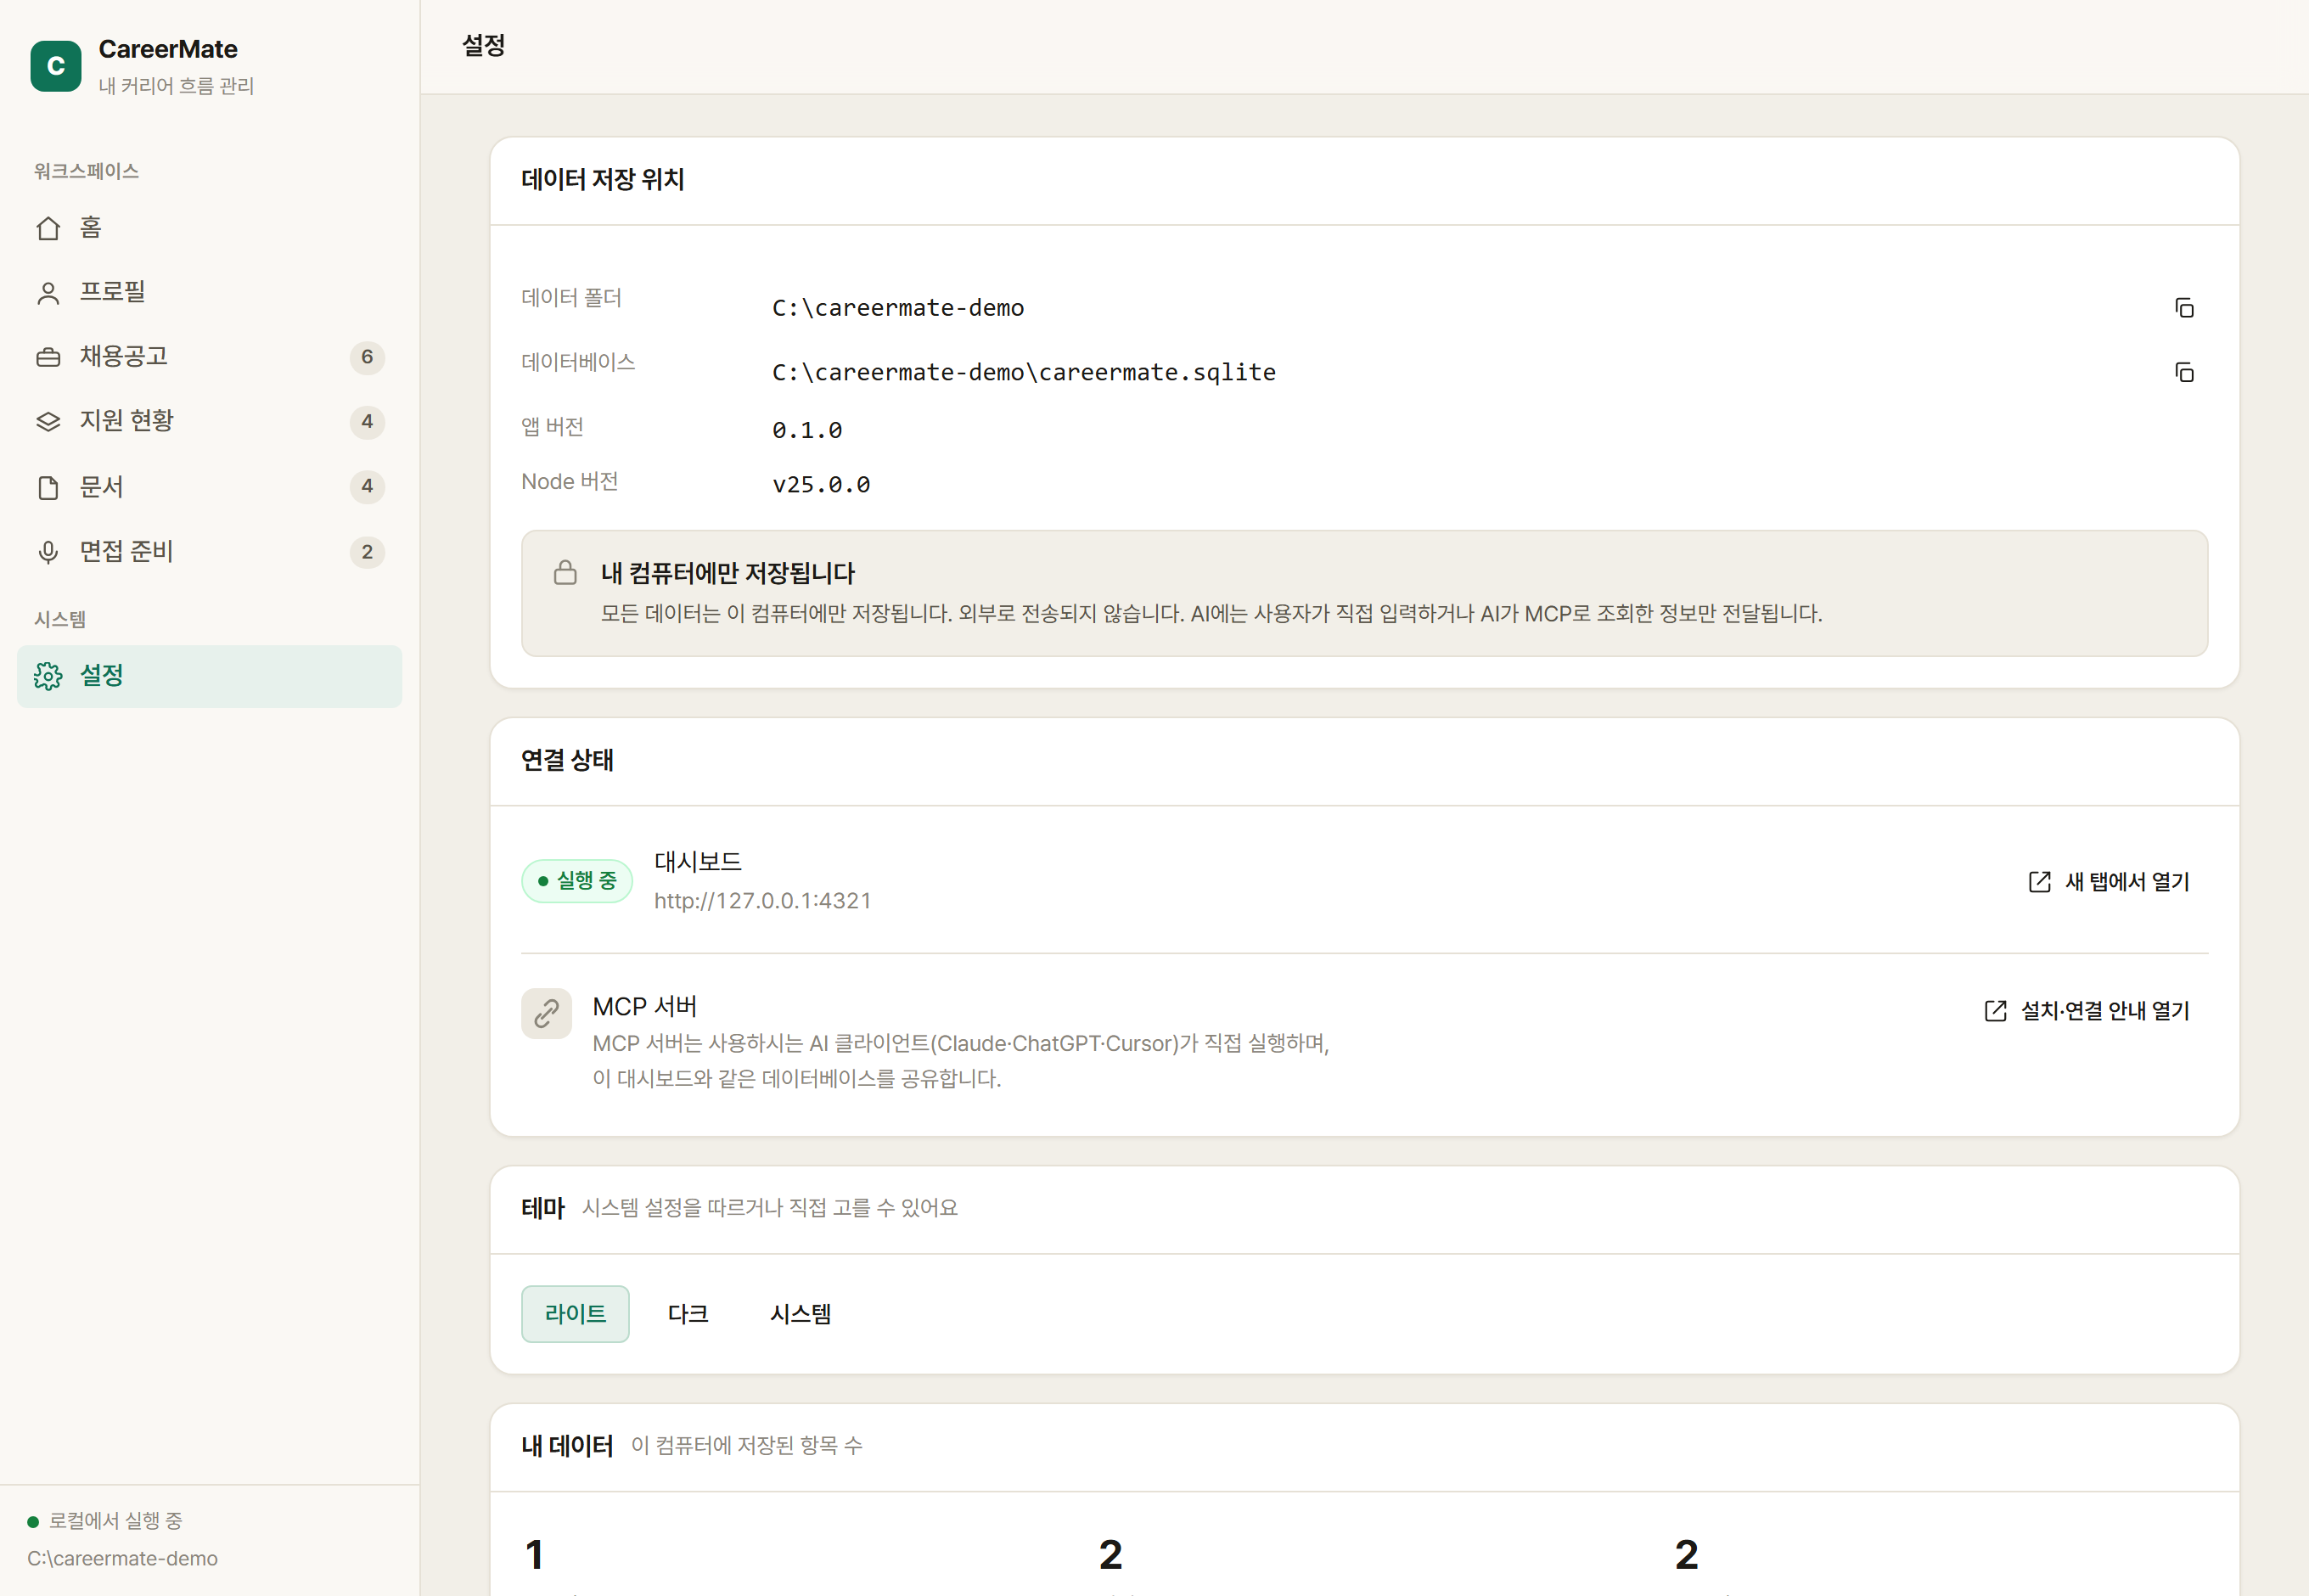The image size is (2309, 1596).
Task: Click the 설정 page title
Action: click(483, 46)
